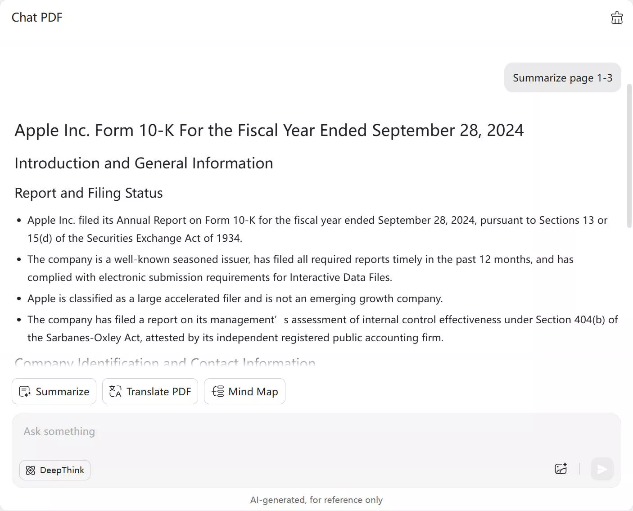The image size is (633, 511).
Task: Click the Translate PDF button
Action: 150,391
